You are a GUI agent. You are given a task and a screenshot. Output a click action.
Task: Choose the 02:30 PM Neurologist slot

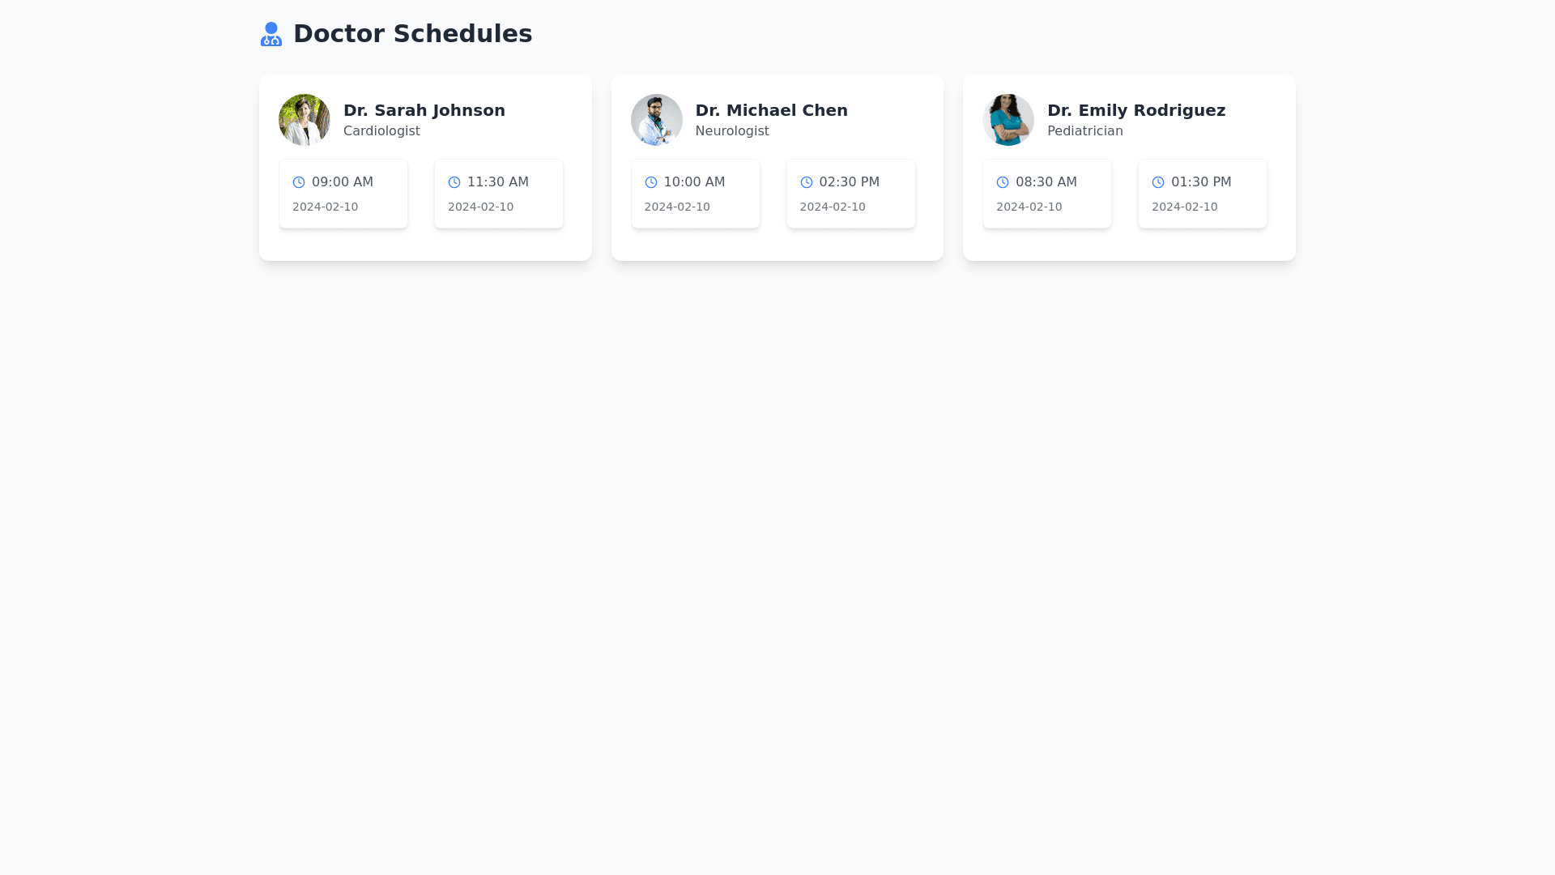pos(851,194)
